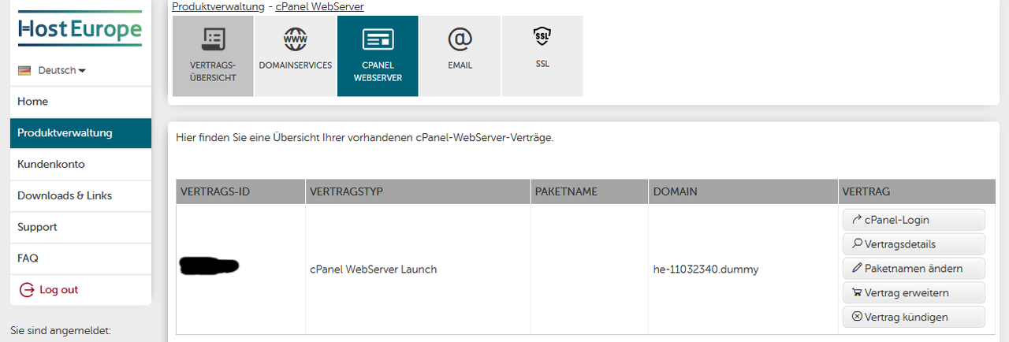This screenshot has width=1009, height=342.
Task: Open Downloads & Links
Action: (x=80, y=195)
